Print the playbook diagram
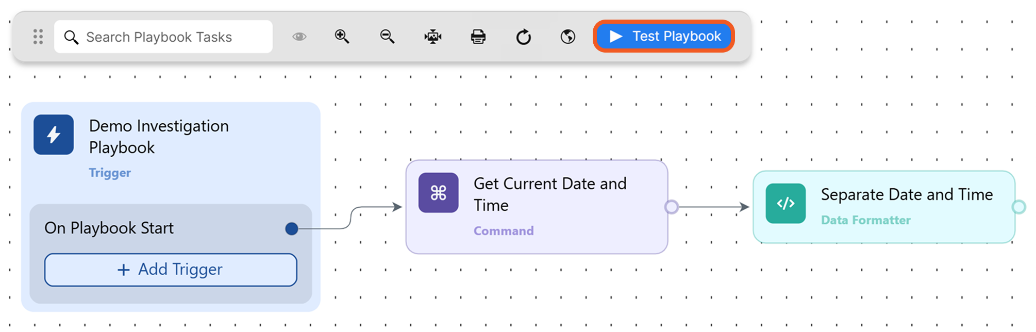Viewport: 1036px width, 332px height. 478,37
